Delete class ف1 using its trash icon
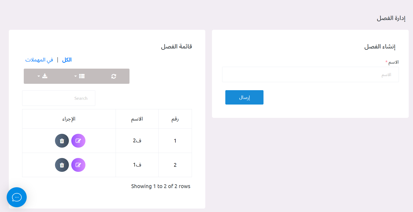The image size is (413, 212). coord(62,165)
